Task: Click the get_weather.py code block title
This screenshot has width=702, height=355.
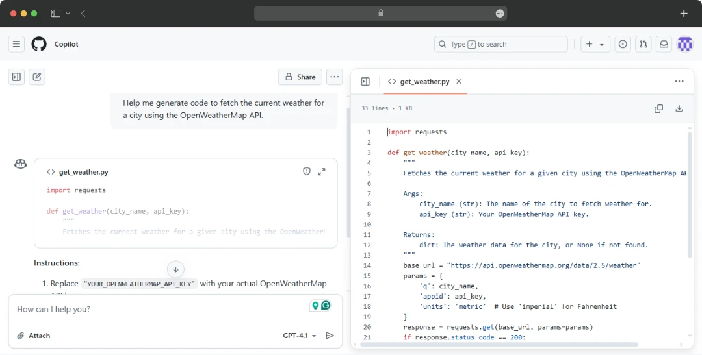Action: click(84, 172)
